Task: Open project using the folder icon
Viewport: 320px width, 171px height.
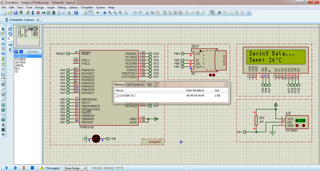Action: coord(10,12)
